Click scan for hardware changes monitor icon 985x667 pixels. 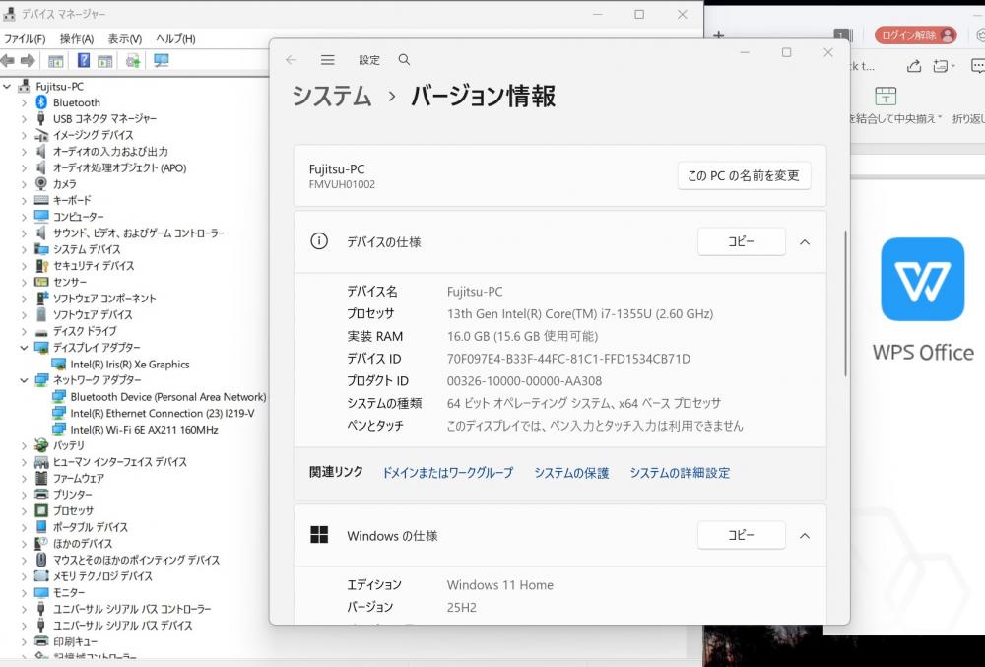click(x=162, y=61)
